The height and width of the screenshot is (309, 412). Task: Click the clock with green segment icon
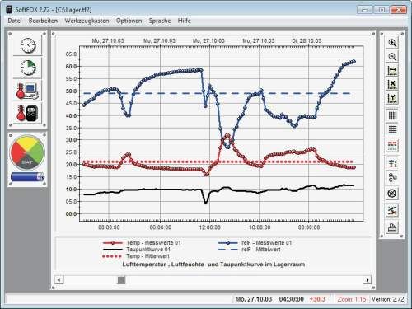coord(28,68)
